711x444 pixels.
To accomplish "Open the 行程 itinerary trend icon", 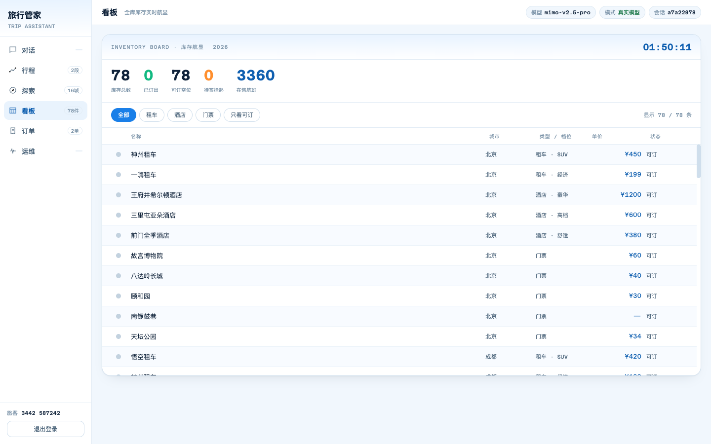I will (x=13, y=70).
